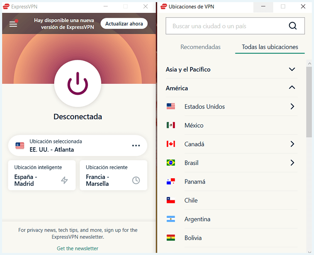The height and width of the screenshot is (255, 314).
Task: Expand the Brasil city list arrow
Action: [x=292, y=163]
